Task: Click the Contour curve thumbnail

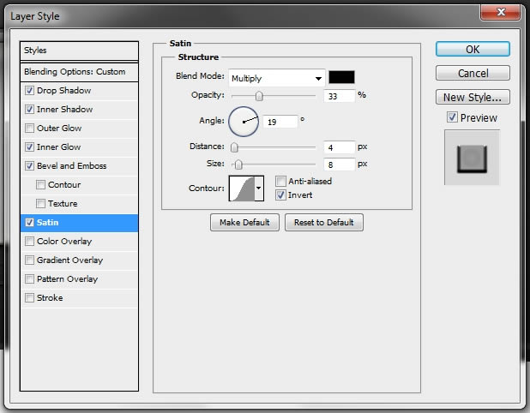Action: pos(242,189)
